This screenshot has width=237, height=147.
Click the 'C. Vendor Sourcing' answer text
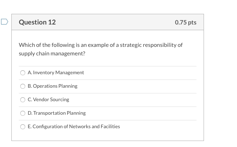click(48, 99)
